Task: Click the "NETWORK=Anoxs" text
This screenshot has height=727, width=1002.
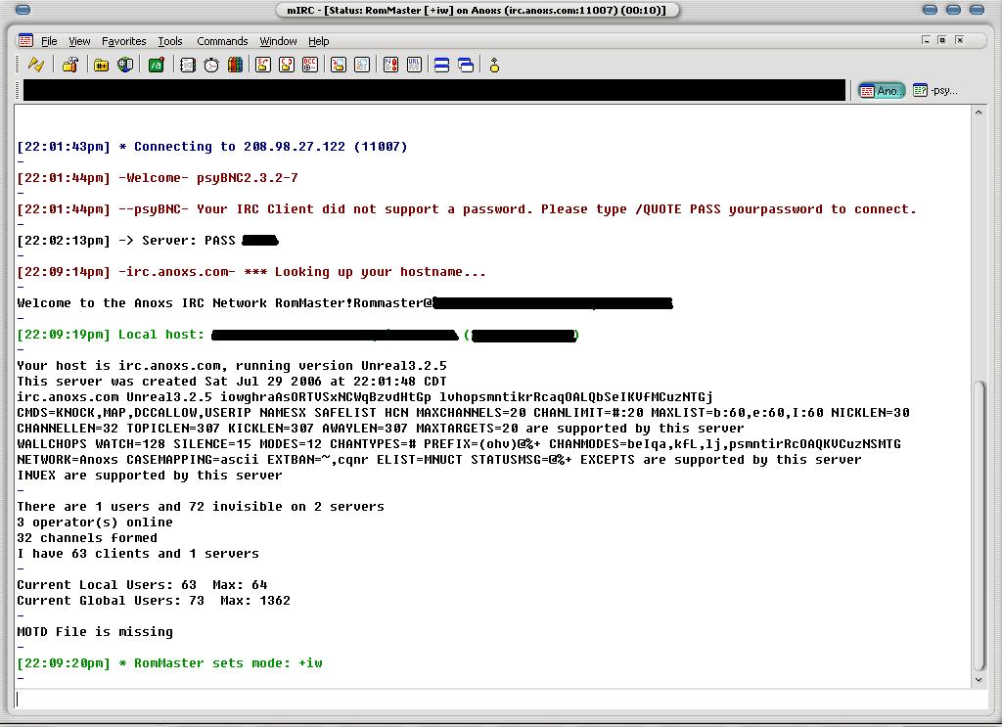Action: 68,459
